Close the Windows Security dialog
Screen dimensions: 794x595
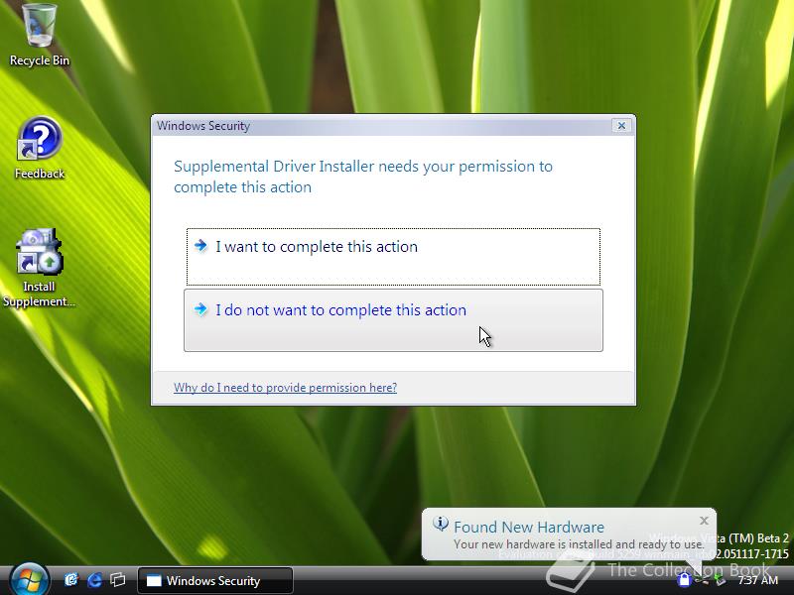(622, 126)
